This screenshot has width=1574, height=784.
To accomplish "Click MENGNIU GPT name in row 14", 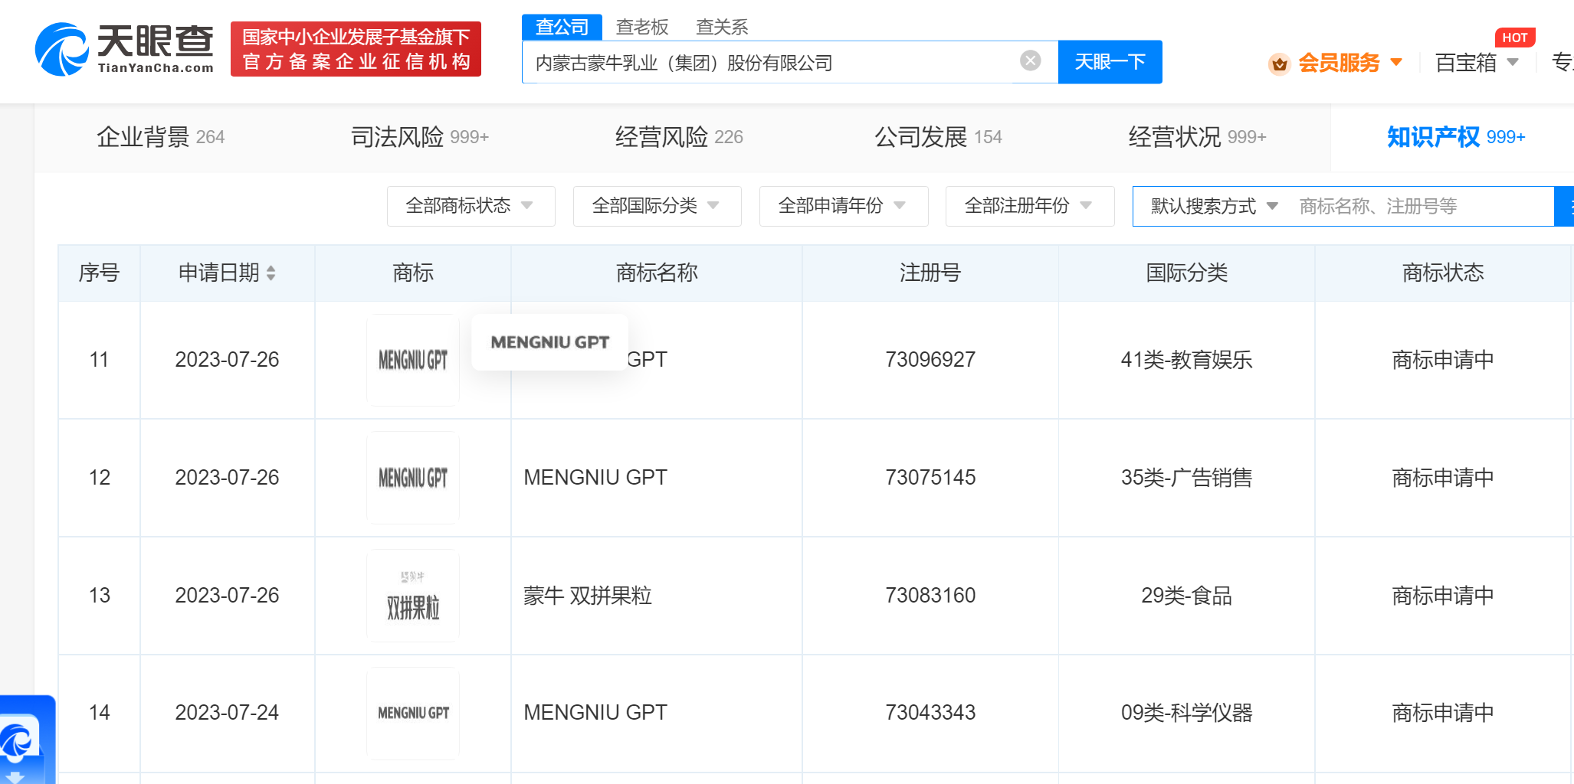I will 595,713.
